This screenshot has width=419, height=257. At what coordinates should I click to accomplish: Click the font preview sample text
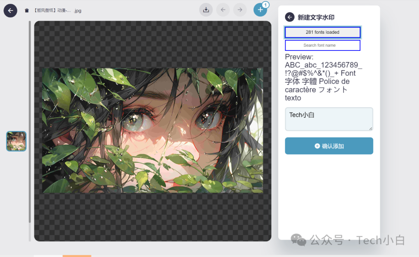click(323, 77)
